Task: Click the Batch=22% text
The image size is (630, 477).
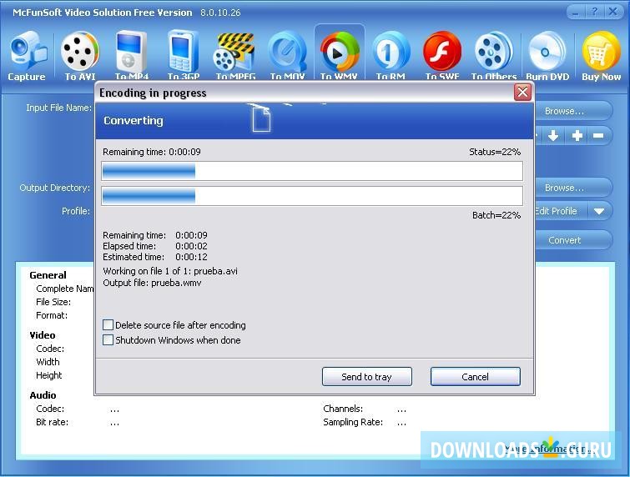Action: pyautogui.click(x=496, y=215)
